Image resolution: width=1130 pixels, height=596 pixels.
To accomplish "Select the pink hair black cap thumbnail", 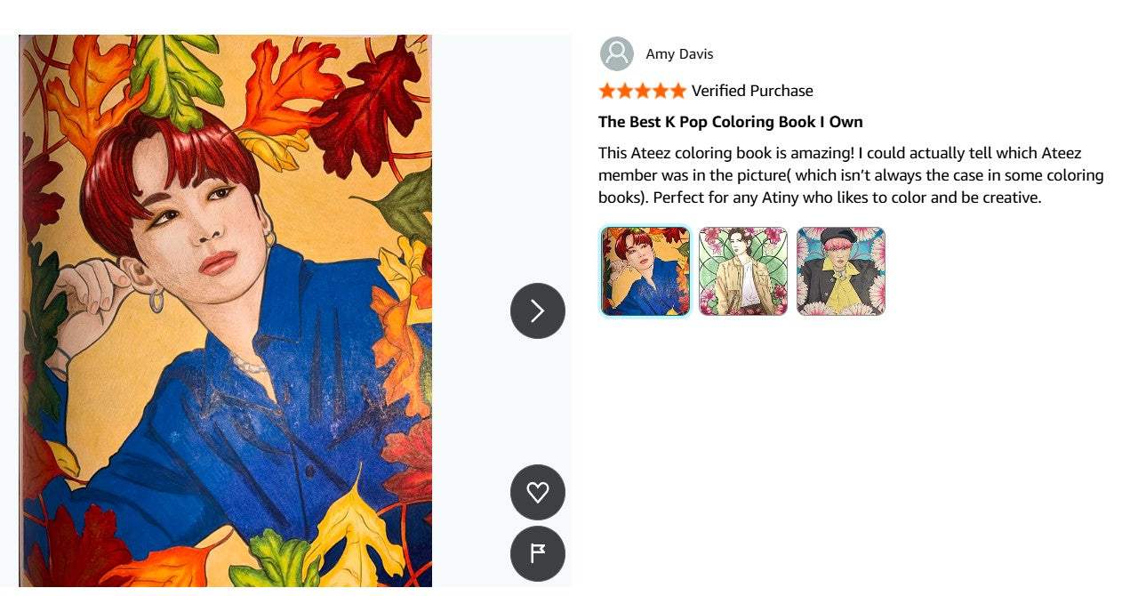I will (841, 271).
